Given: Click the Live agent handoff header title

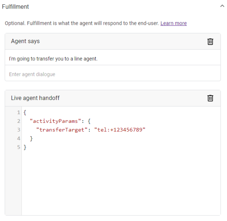Looking at the screenshot, I should pyautogui.click(x=35, y=98).
